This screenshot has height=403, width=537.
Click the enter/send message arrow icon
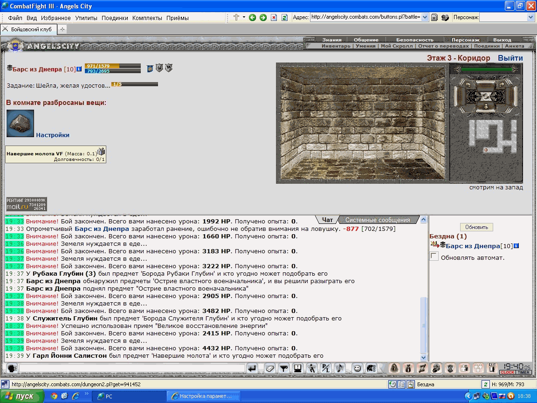click(x=252, y=368)
